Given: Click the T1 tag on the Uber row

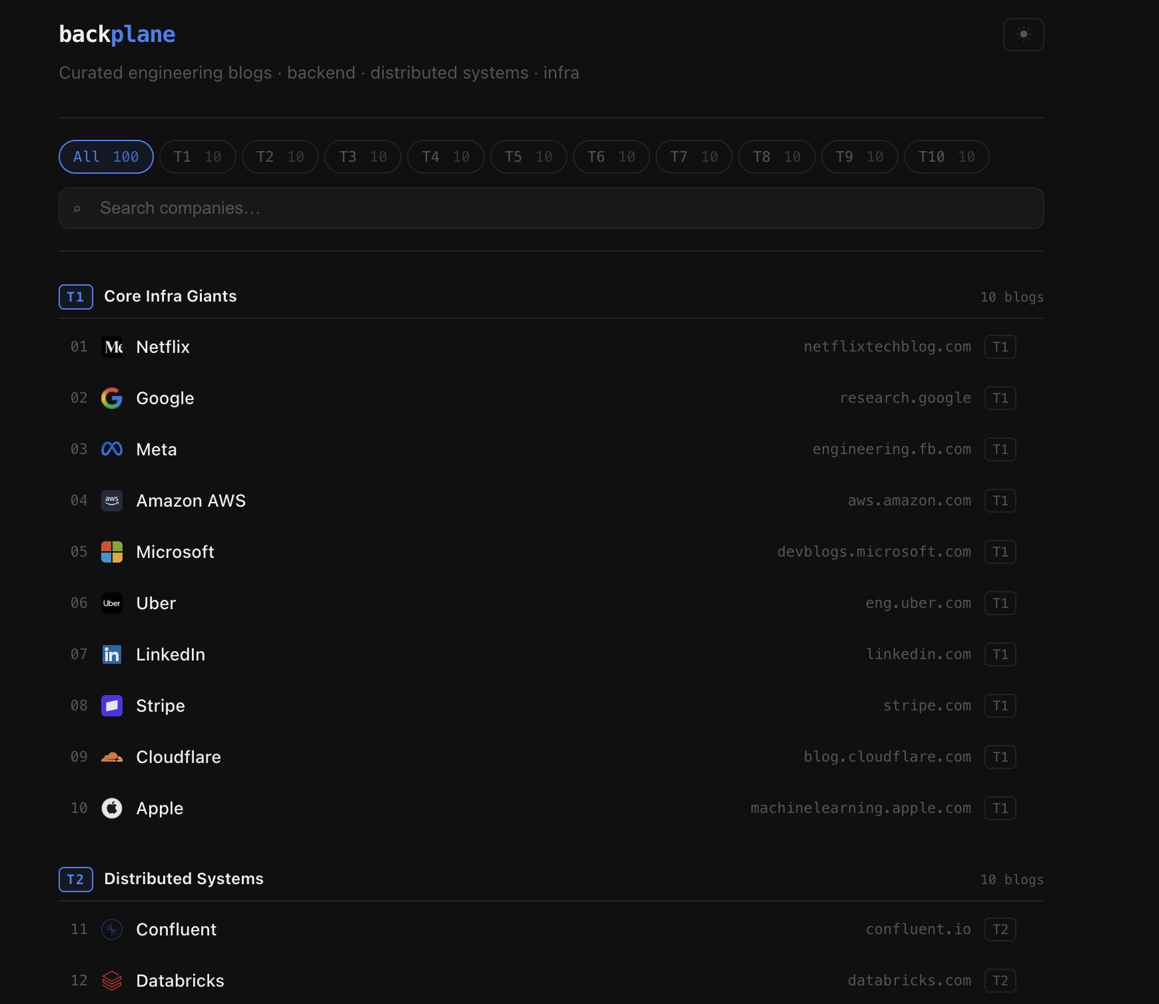Looking at the screenshot, I should click(x=1000, y=603).
